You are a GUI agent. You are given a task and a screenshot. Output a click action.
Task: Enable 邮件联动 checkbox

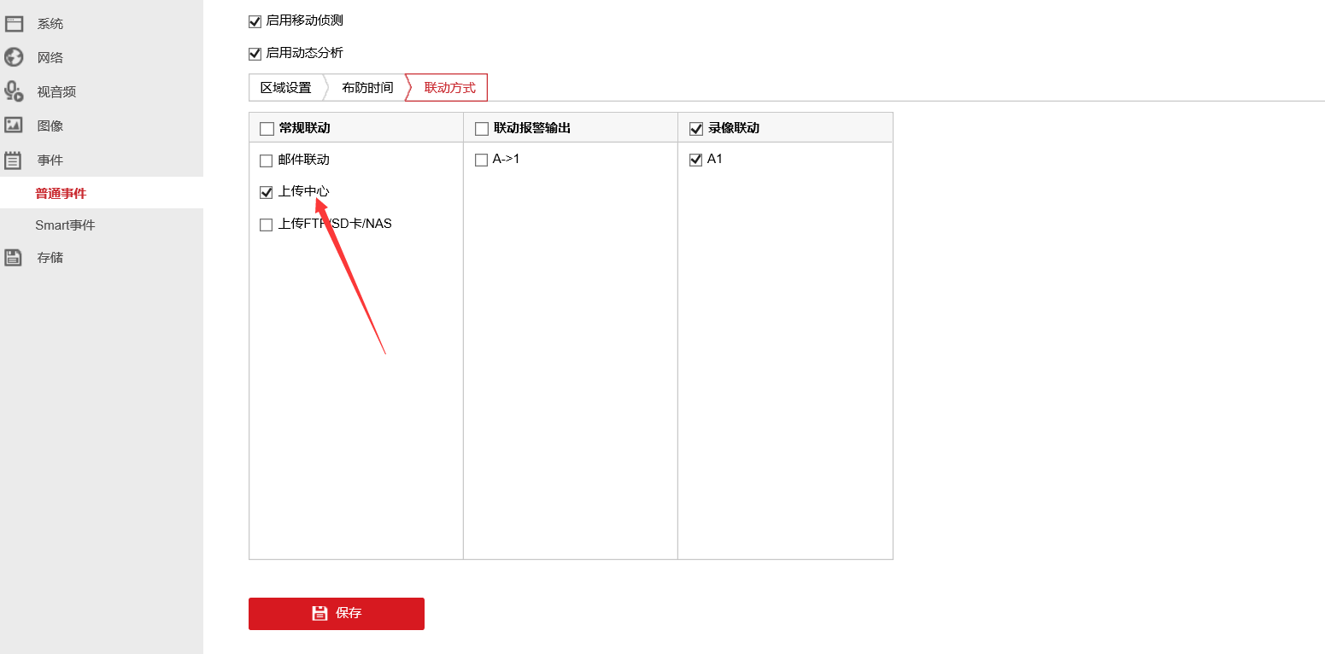pyautogui.click(x=266, y=161)
